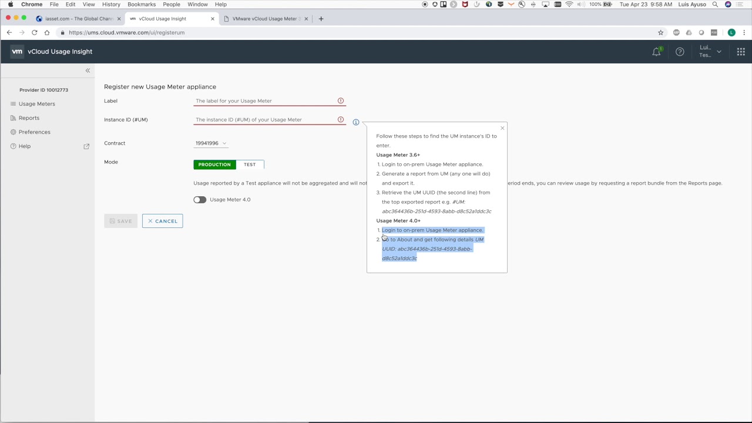Click the Usage Meters sidebar icon

click(13, 104)
